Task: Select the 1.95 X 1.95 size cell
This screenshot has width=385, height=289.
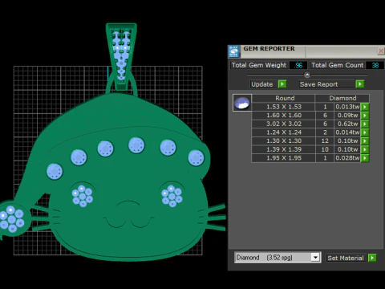Action: [284, 158]
